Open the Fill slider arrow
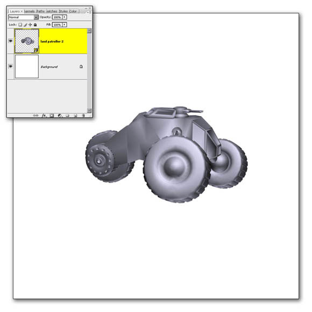Screen dimensions: 312x312 tap(65, 25)
